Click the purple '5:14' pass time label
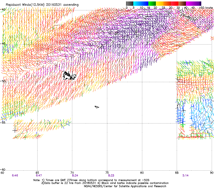Screen dimensions: 214x188 pos(185,176)
